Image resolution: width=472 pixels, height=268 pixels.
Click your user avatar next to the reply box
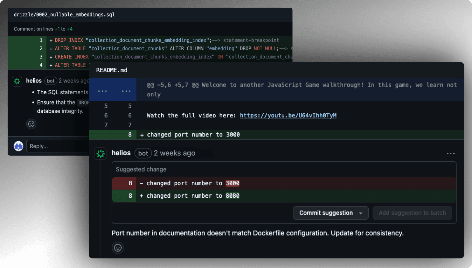point(18,146)
